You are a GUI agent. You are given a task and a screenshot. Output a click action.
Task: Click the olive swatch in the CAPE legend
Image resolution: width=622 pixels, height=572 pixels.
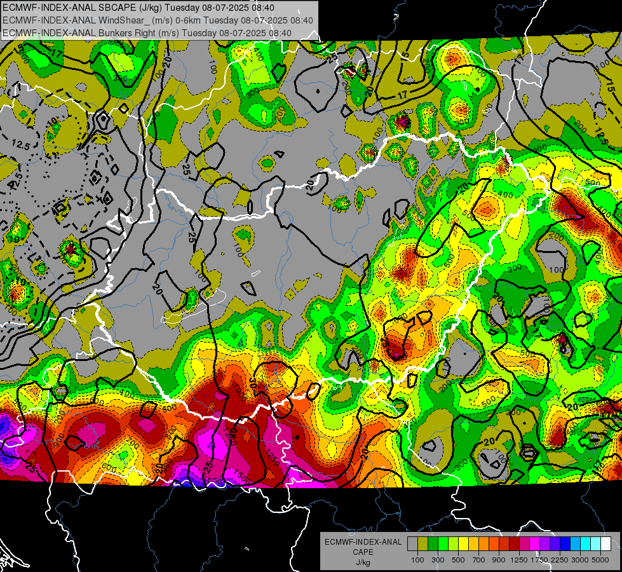(x=423, y=544)
